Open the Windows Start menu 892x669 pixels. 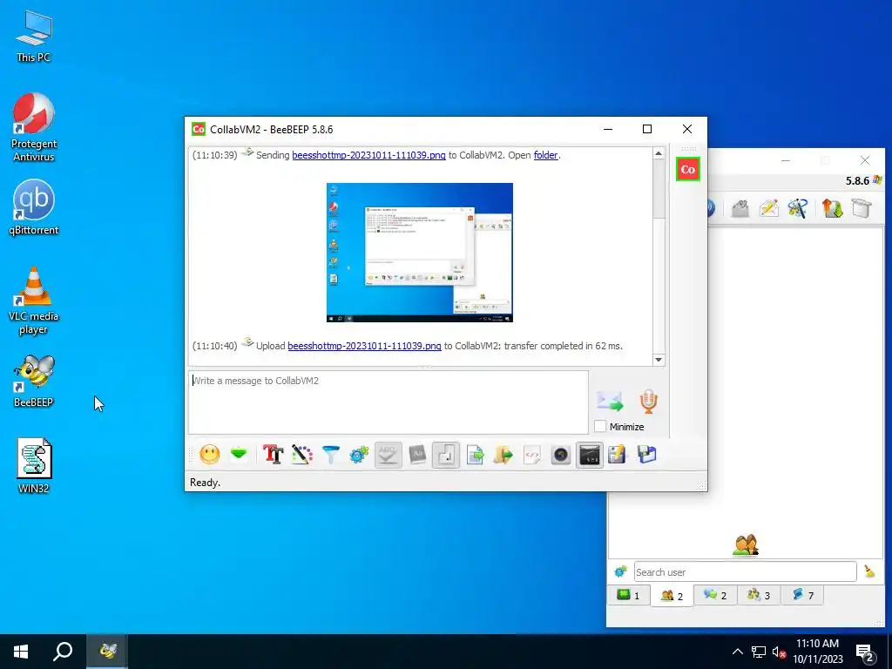21,652
